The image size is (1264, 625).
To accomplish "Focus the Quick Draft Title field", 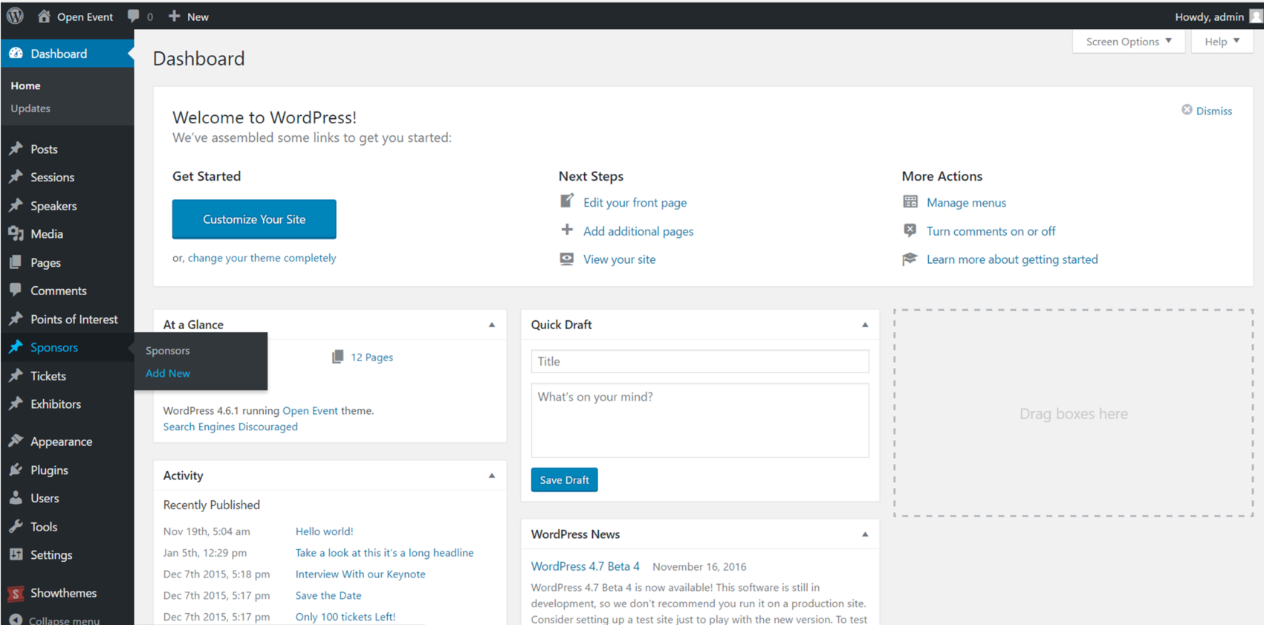I will click(700, 361).
